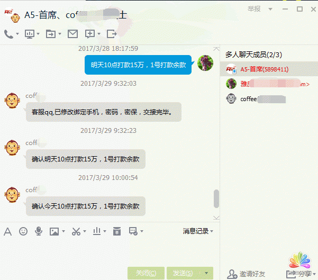Click the red envelope payment icon

[x=117, y=231]
